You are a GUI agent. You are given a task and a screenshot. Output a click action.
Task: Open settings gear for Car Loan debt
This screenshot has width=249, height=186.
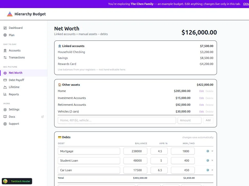click(208, 170)
